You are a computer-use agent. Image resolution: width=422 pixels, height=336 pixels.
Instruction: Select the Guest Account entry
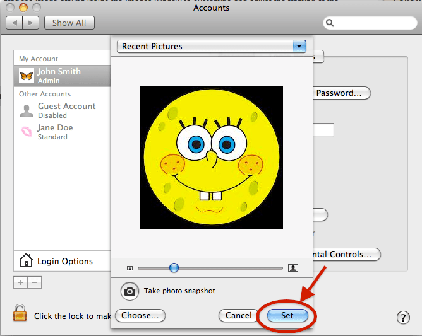click(62, 110)
